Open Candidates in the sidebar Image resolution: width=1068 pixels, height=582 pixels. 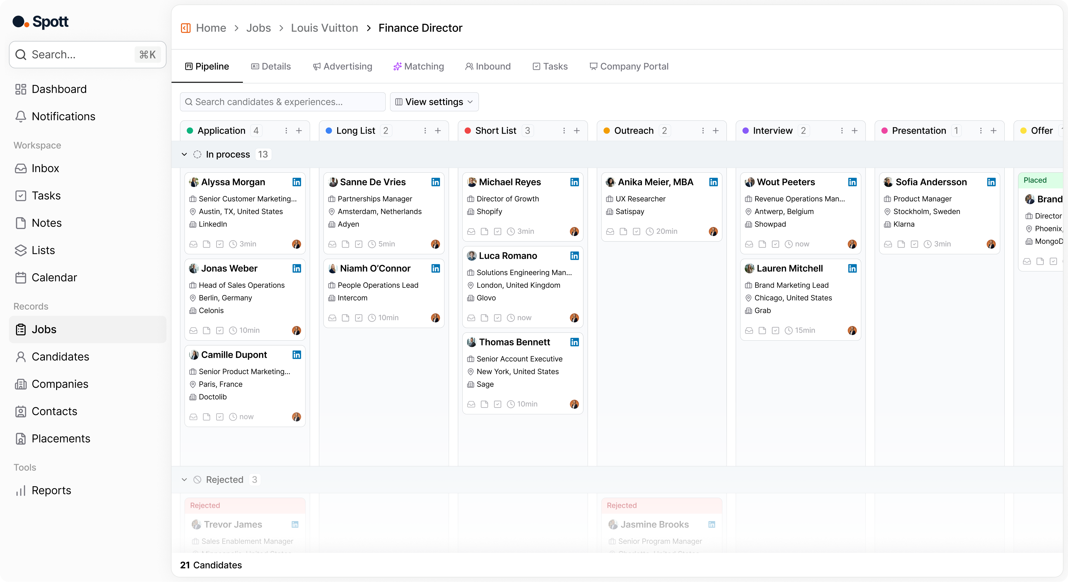[x=61, y=357]
